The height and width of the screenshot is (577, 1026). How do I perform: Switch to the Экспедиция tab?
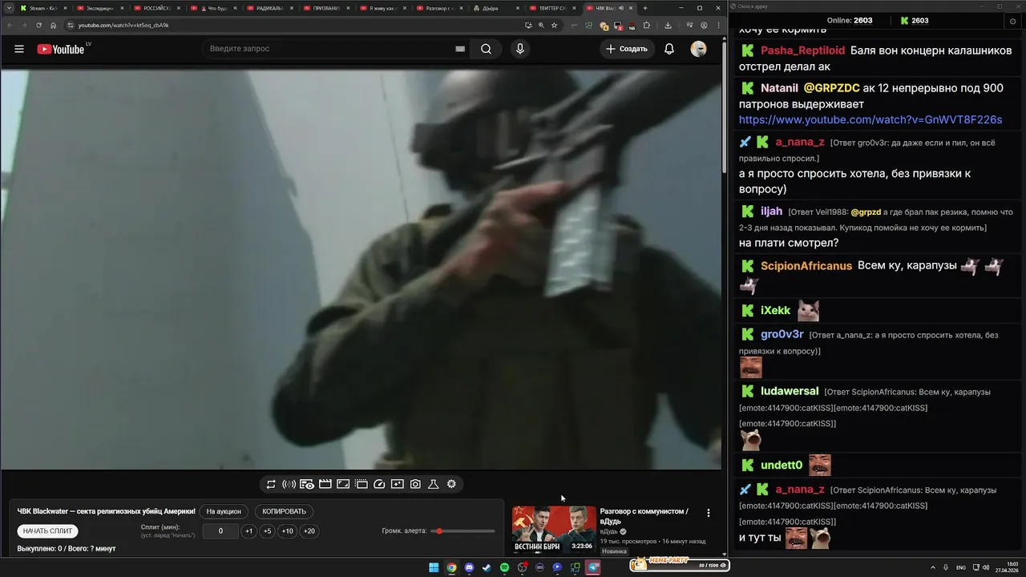100,8
